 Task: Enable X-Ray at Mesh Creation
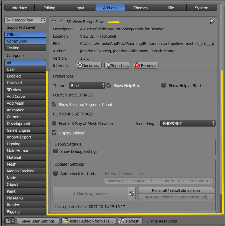[54, 123]
